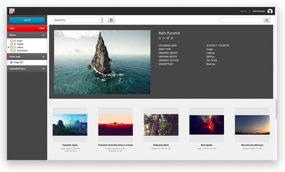Check the Audio filter checkbox
Screen dimensions: 285x172
tap(12, 41)
